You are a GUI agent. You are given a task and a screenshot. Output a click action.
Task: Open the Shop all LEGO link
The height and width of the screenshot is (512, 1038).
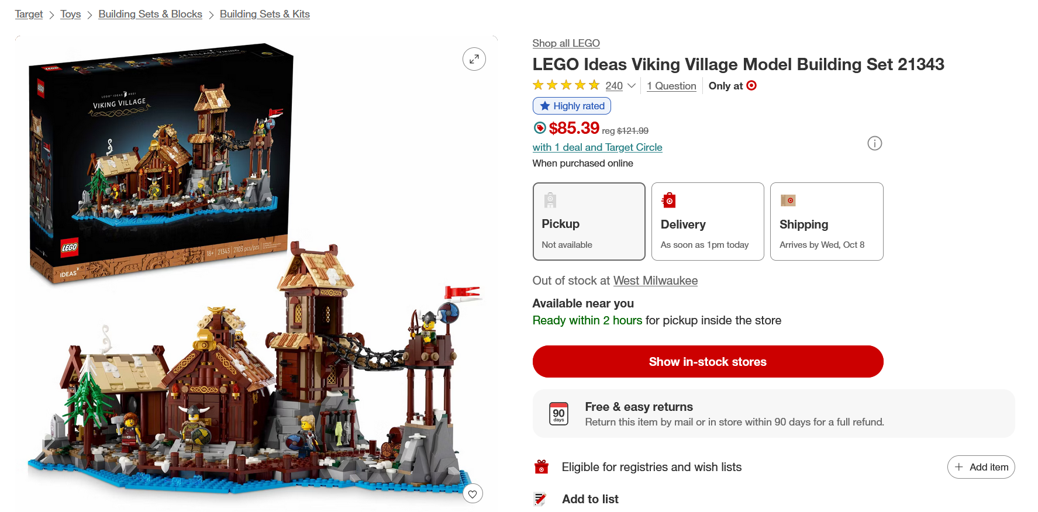point(566,43)
